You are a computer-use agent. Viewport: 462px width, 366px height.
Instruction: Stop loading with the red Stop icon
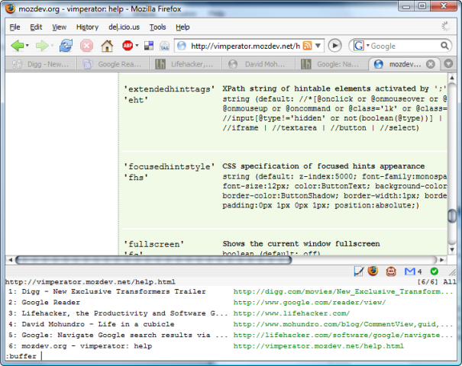coord(86,46)
